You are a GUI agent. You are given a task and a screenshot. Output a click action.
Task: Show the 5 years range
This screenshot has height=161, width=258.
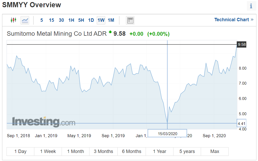(x=187, y=151)
